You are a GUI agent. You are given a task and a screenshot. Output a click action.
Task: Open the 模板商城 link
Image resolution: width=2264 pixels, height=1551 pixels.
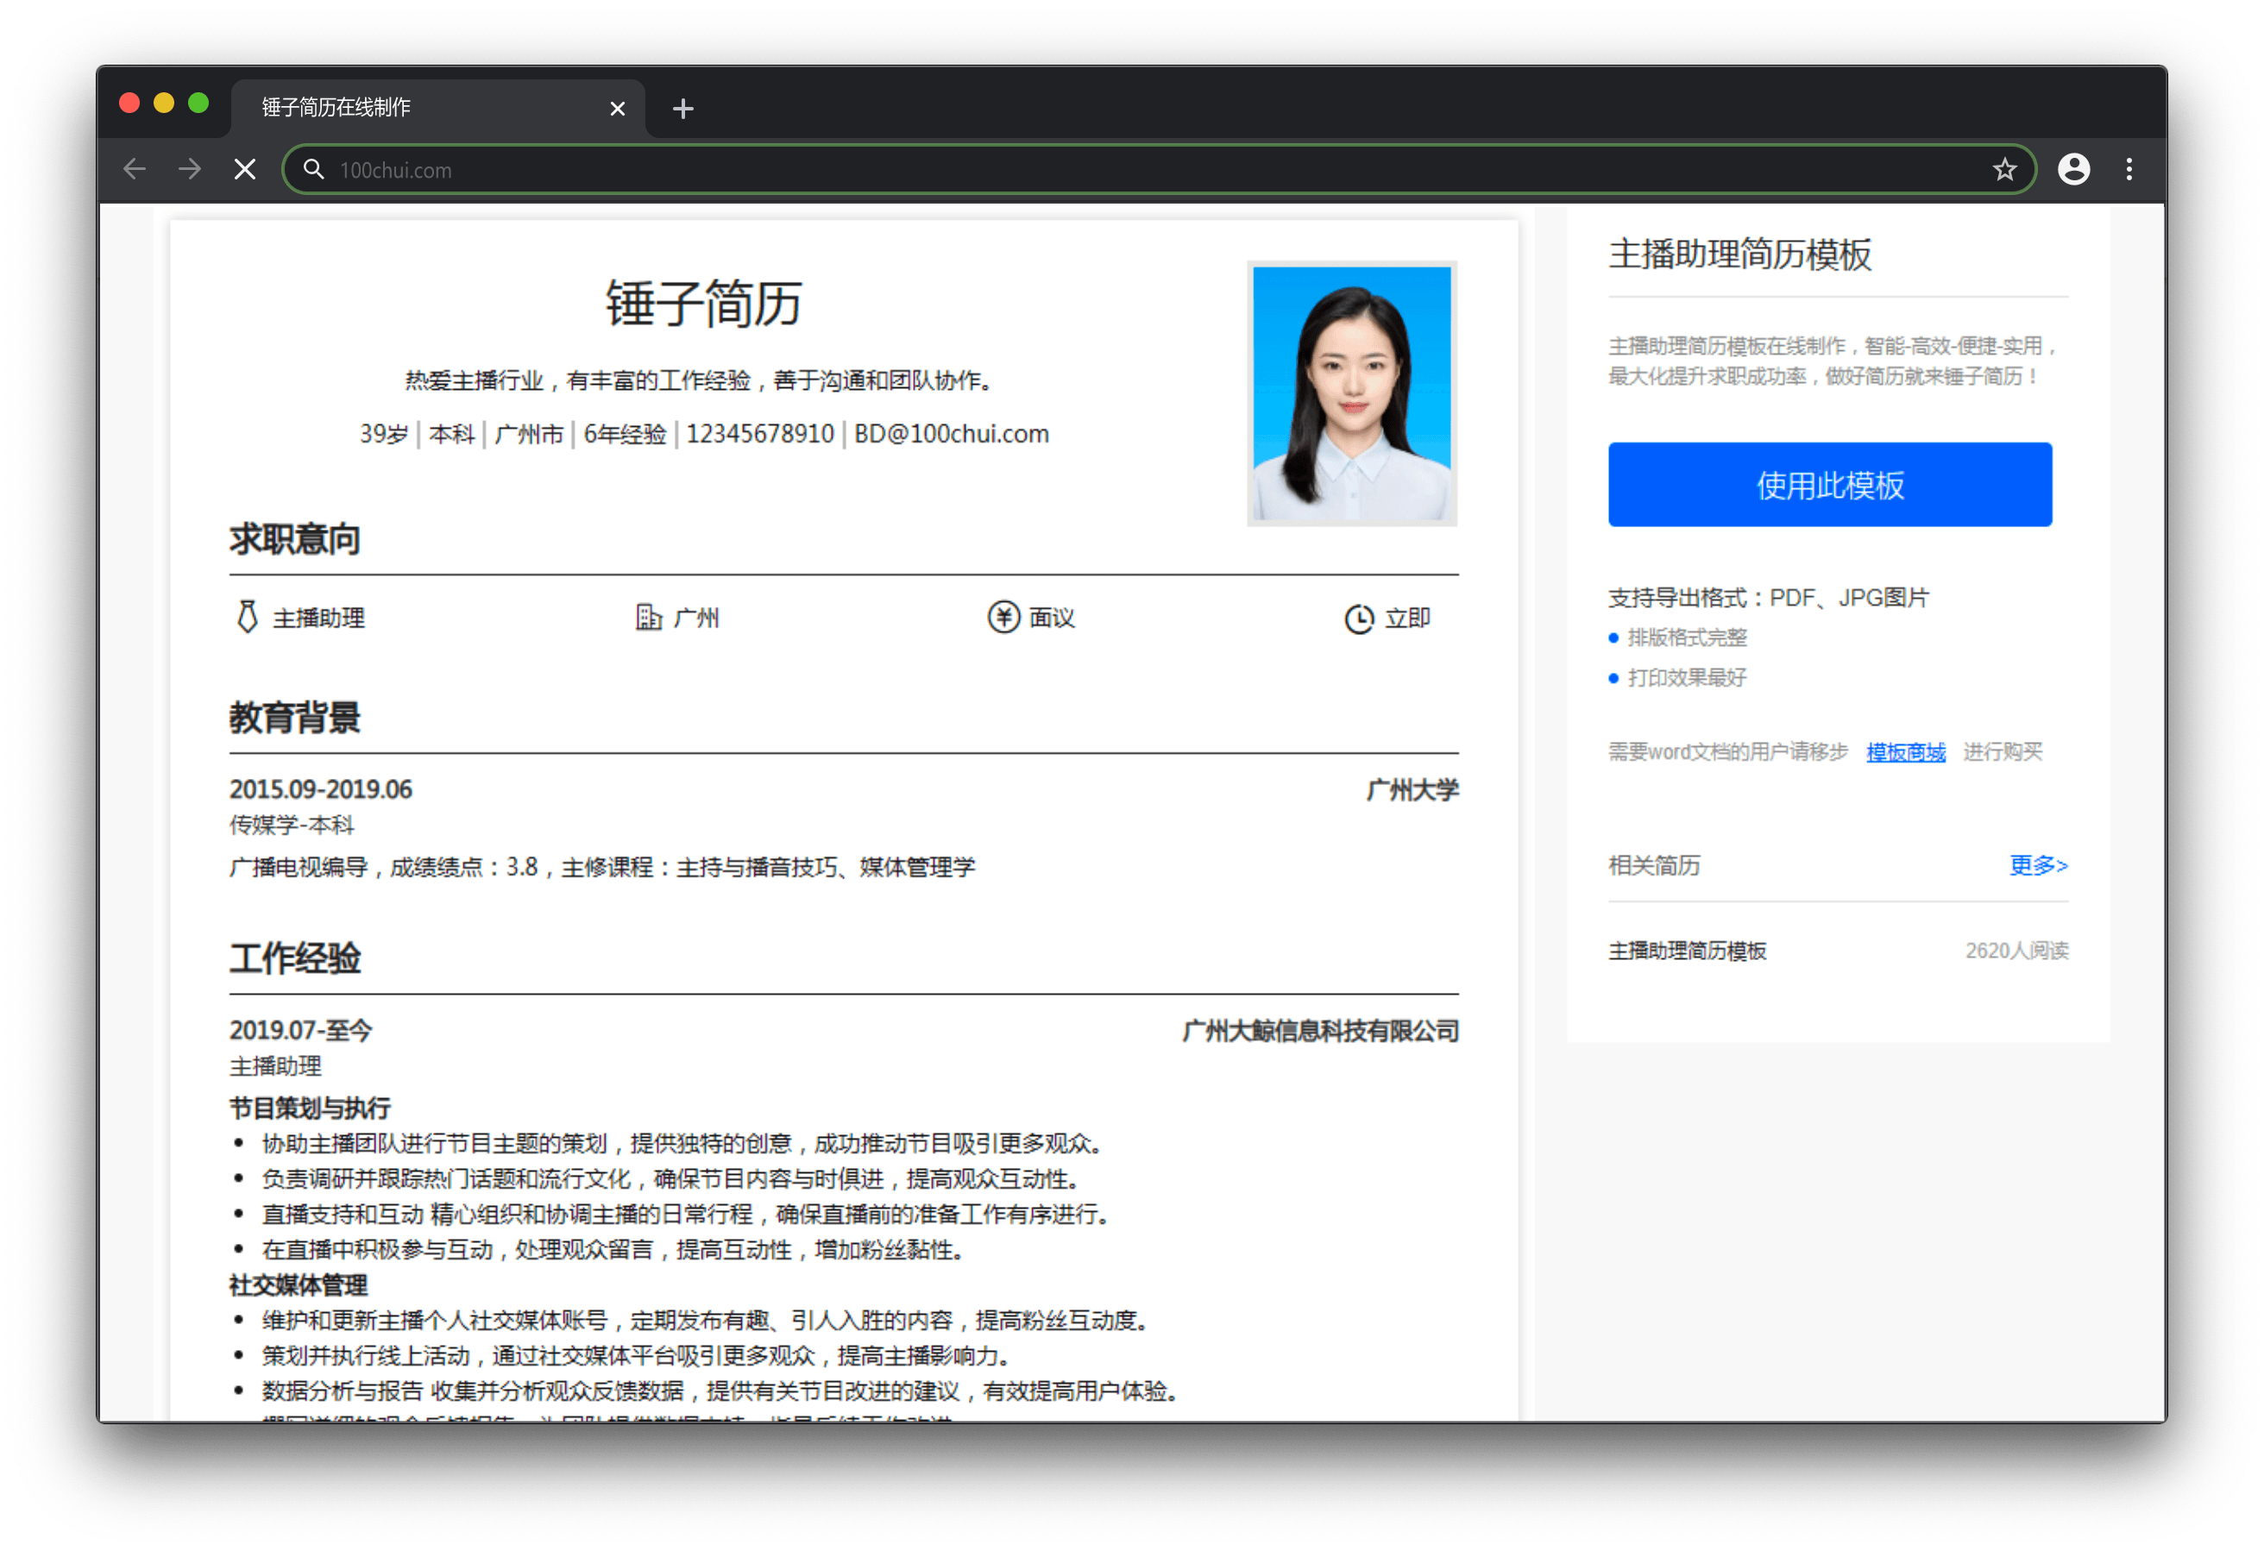tap(1905, 752)
